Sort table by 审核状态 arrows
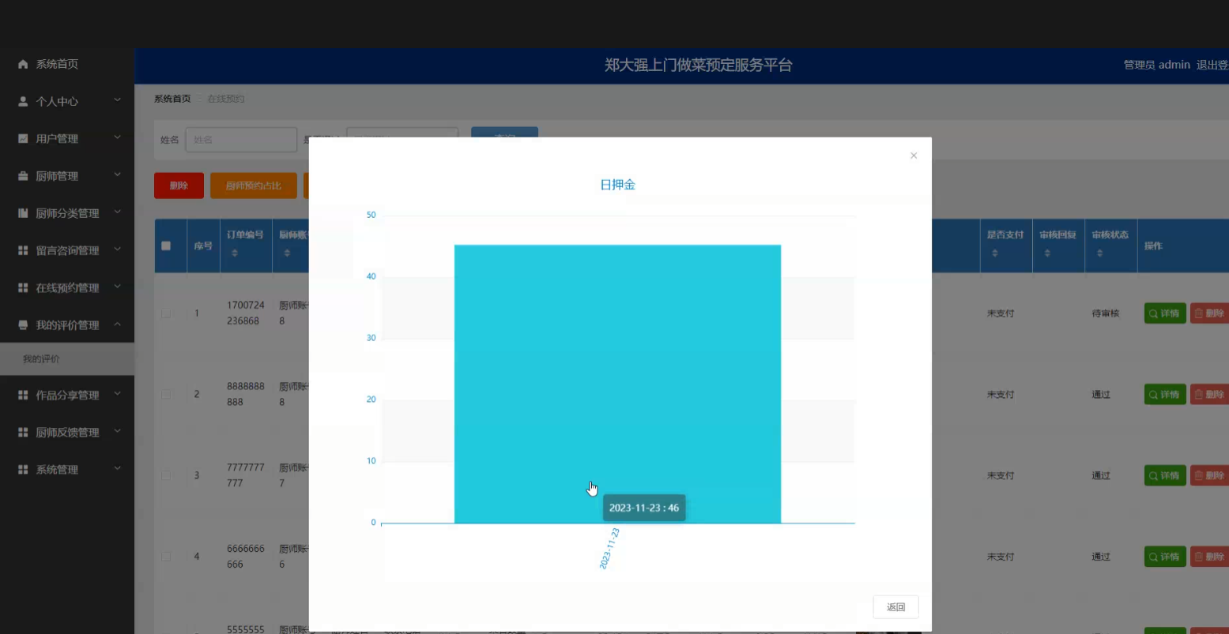 pyautogui.click(x=1099, y=253)
